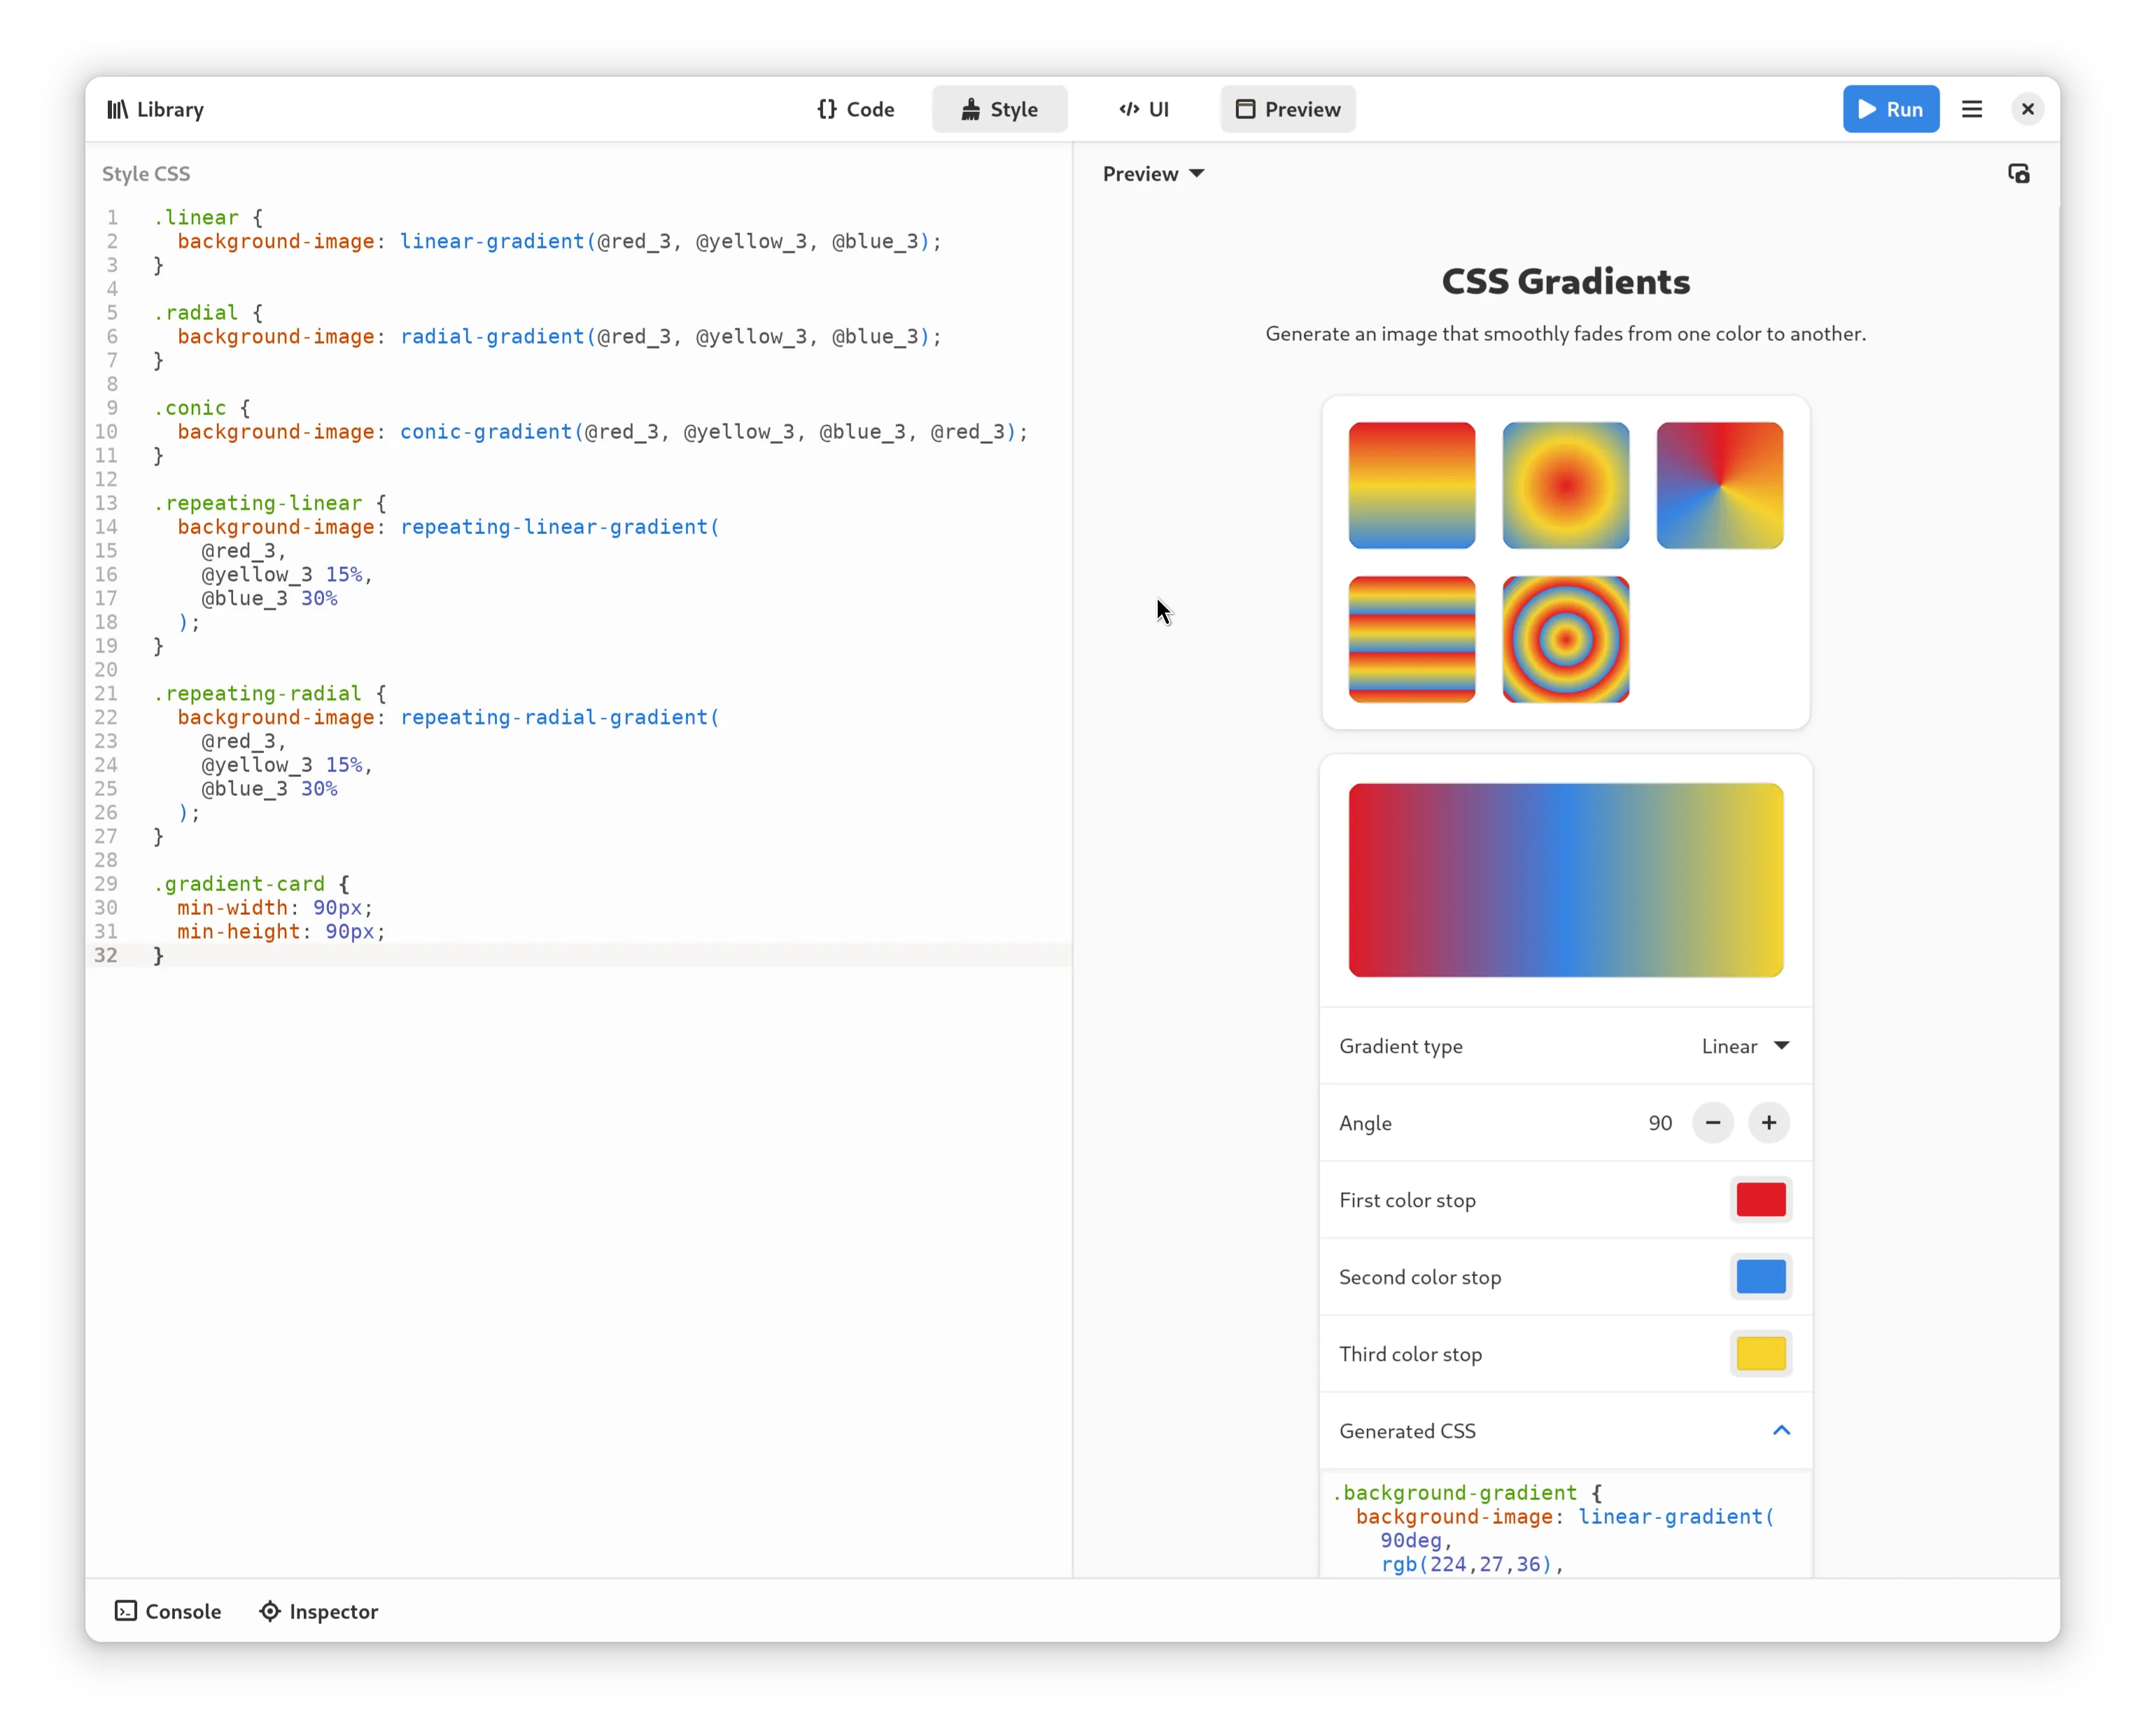The image size is (2146, 1736).
Task: Collapse the Generated CSS section
Action: pyautogui.click(x=1780, y=1431)
